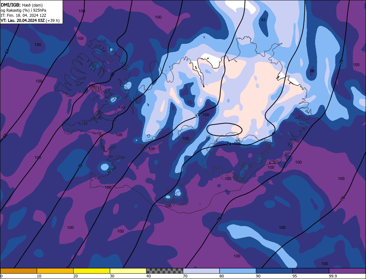The width and height of the screenshot is (366, 279).
Task: Click the dark navy 95–99.9 legend swatch
Action: tap(311, 271)
